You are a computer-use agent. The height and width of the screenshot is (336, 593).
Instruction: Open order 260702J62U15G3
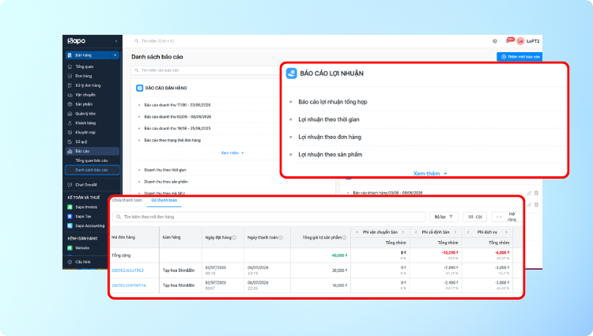[127, 270]
